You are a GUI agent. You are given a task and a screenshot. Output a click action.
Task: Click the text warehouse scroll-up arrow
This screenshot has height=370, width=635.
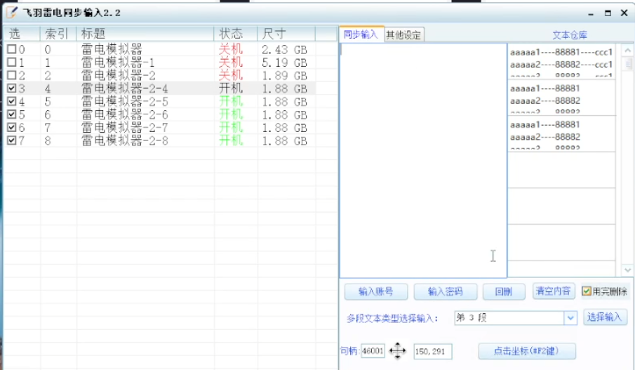coord(627,50)
